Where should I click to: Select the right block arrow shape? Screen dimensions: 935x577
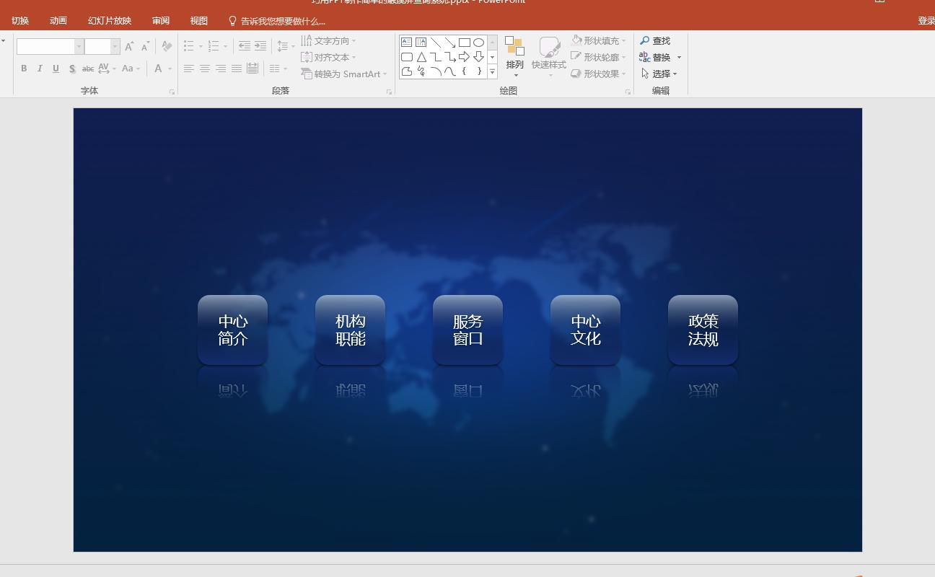pyautogui.click(x=465, y=57)
